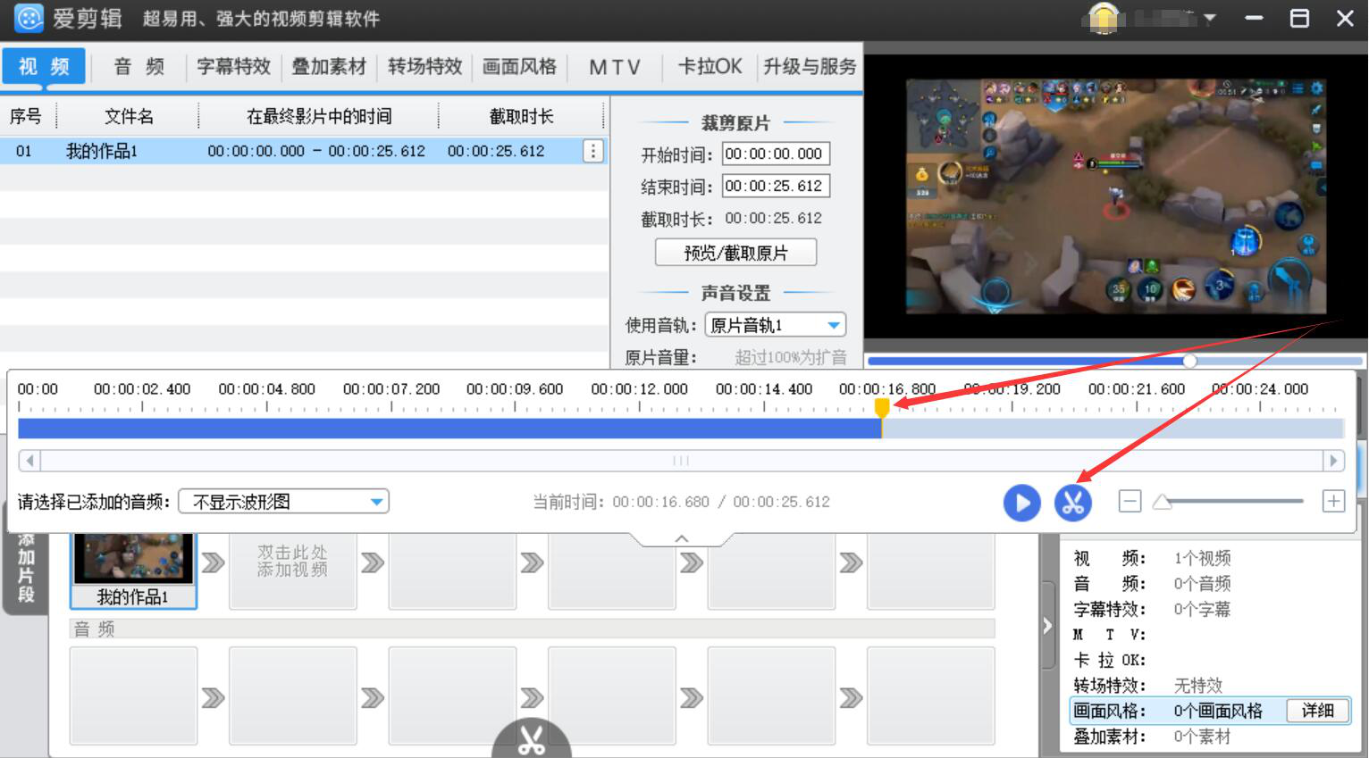Screen dimensions: 1369x758
Task: Open the 字幕特效 tab
Action: 233,66
